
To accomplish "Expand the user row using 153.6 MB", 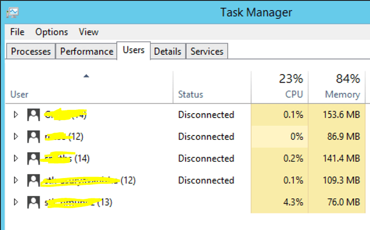I will [16, 115].
